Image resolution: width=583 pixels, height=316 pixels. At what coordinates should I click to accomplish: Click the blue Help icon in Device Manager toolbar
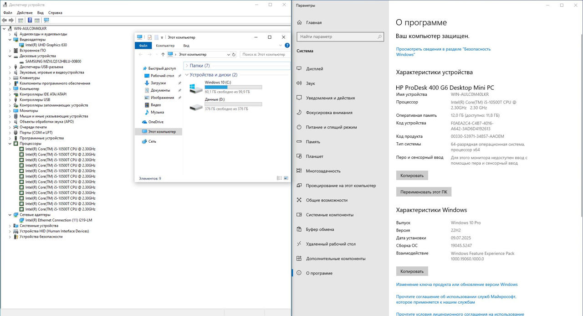coord(30,20)
